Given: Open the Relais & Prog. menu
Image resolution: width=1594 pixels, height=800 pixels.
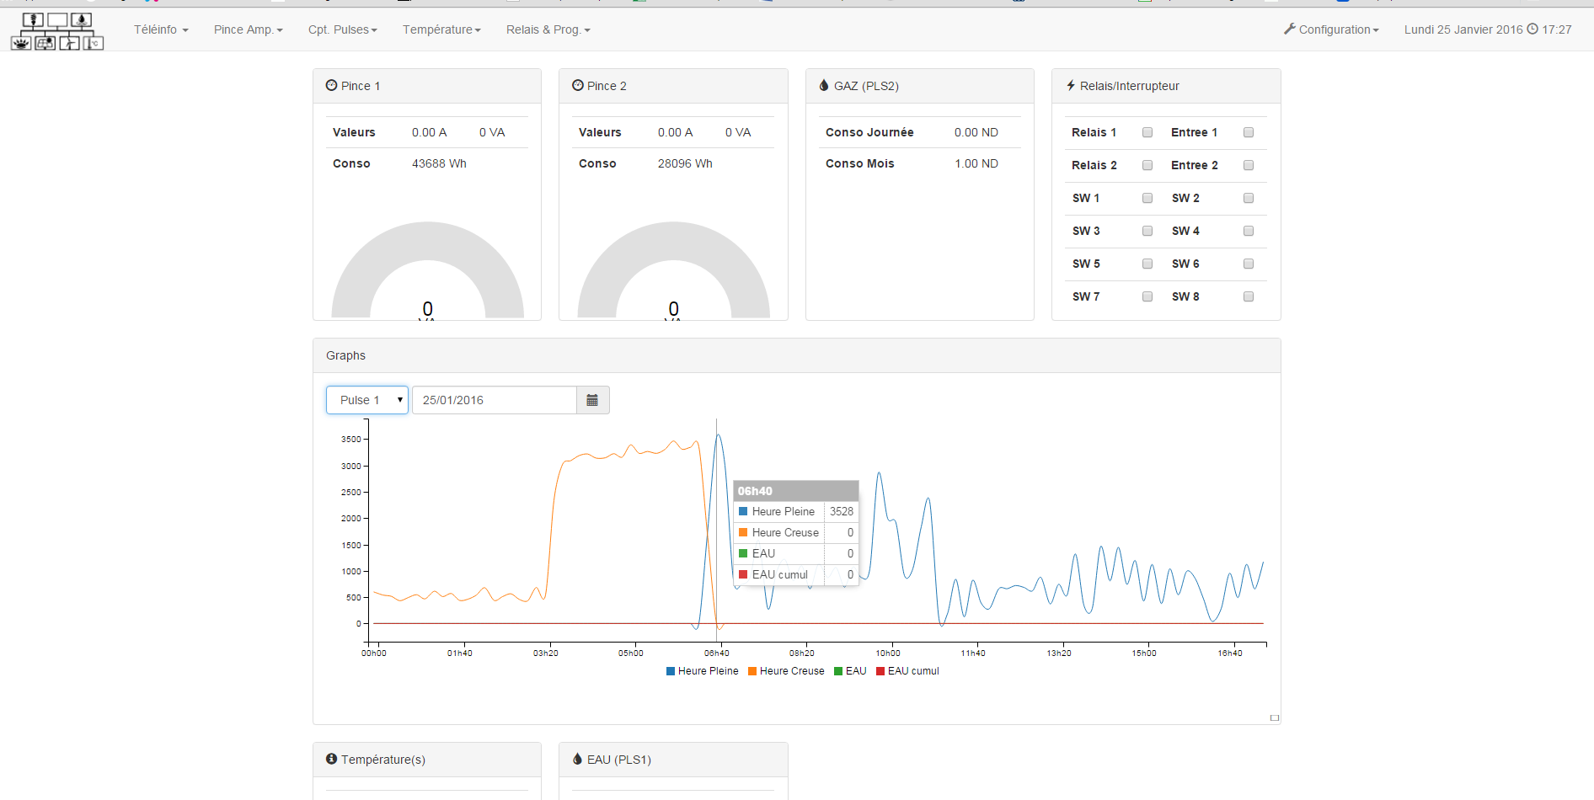Looking at the screenshot, I should (548, 29).
